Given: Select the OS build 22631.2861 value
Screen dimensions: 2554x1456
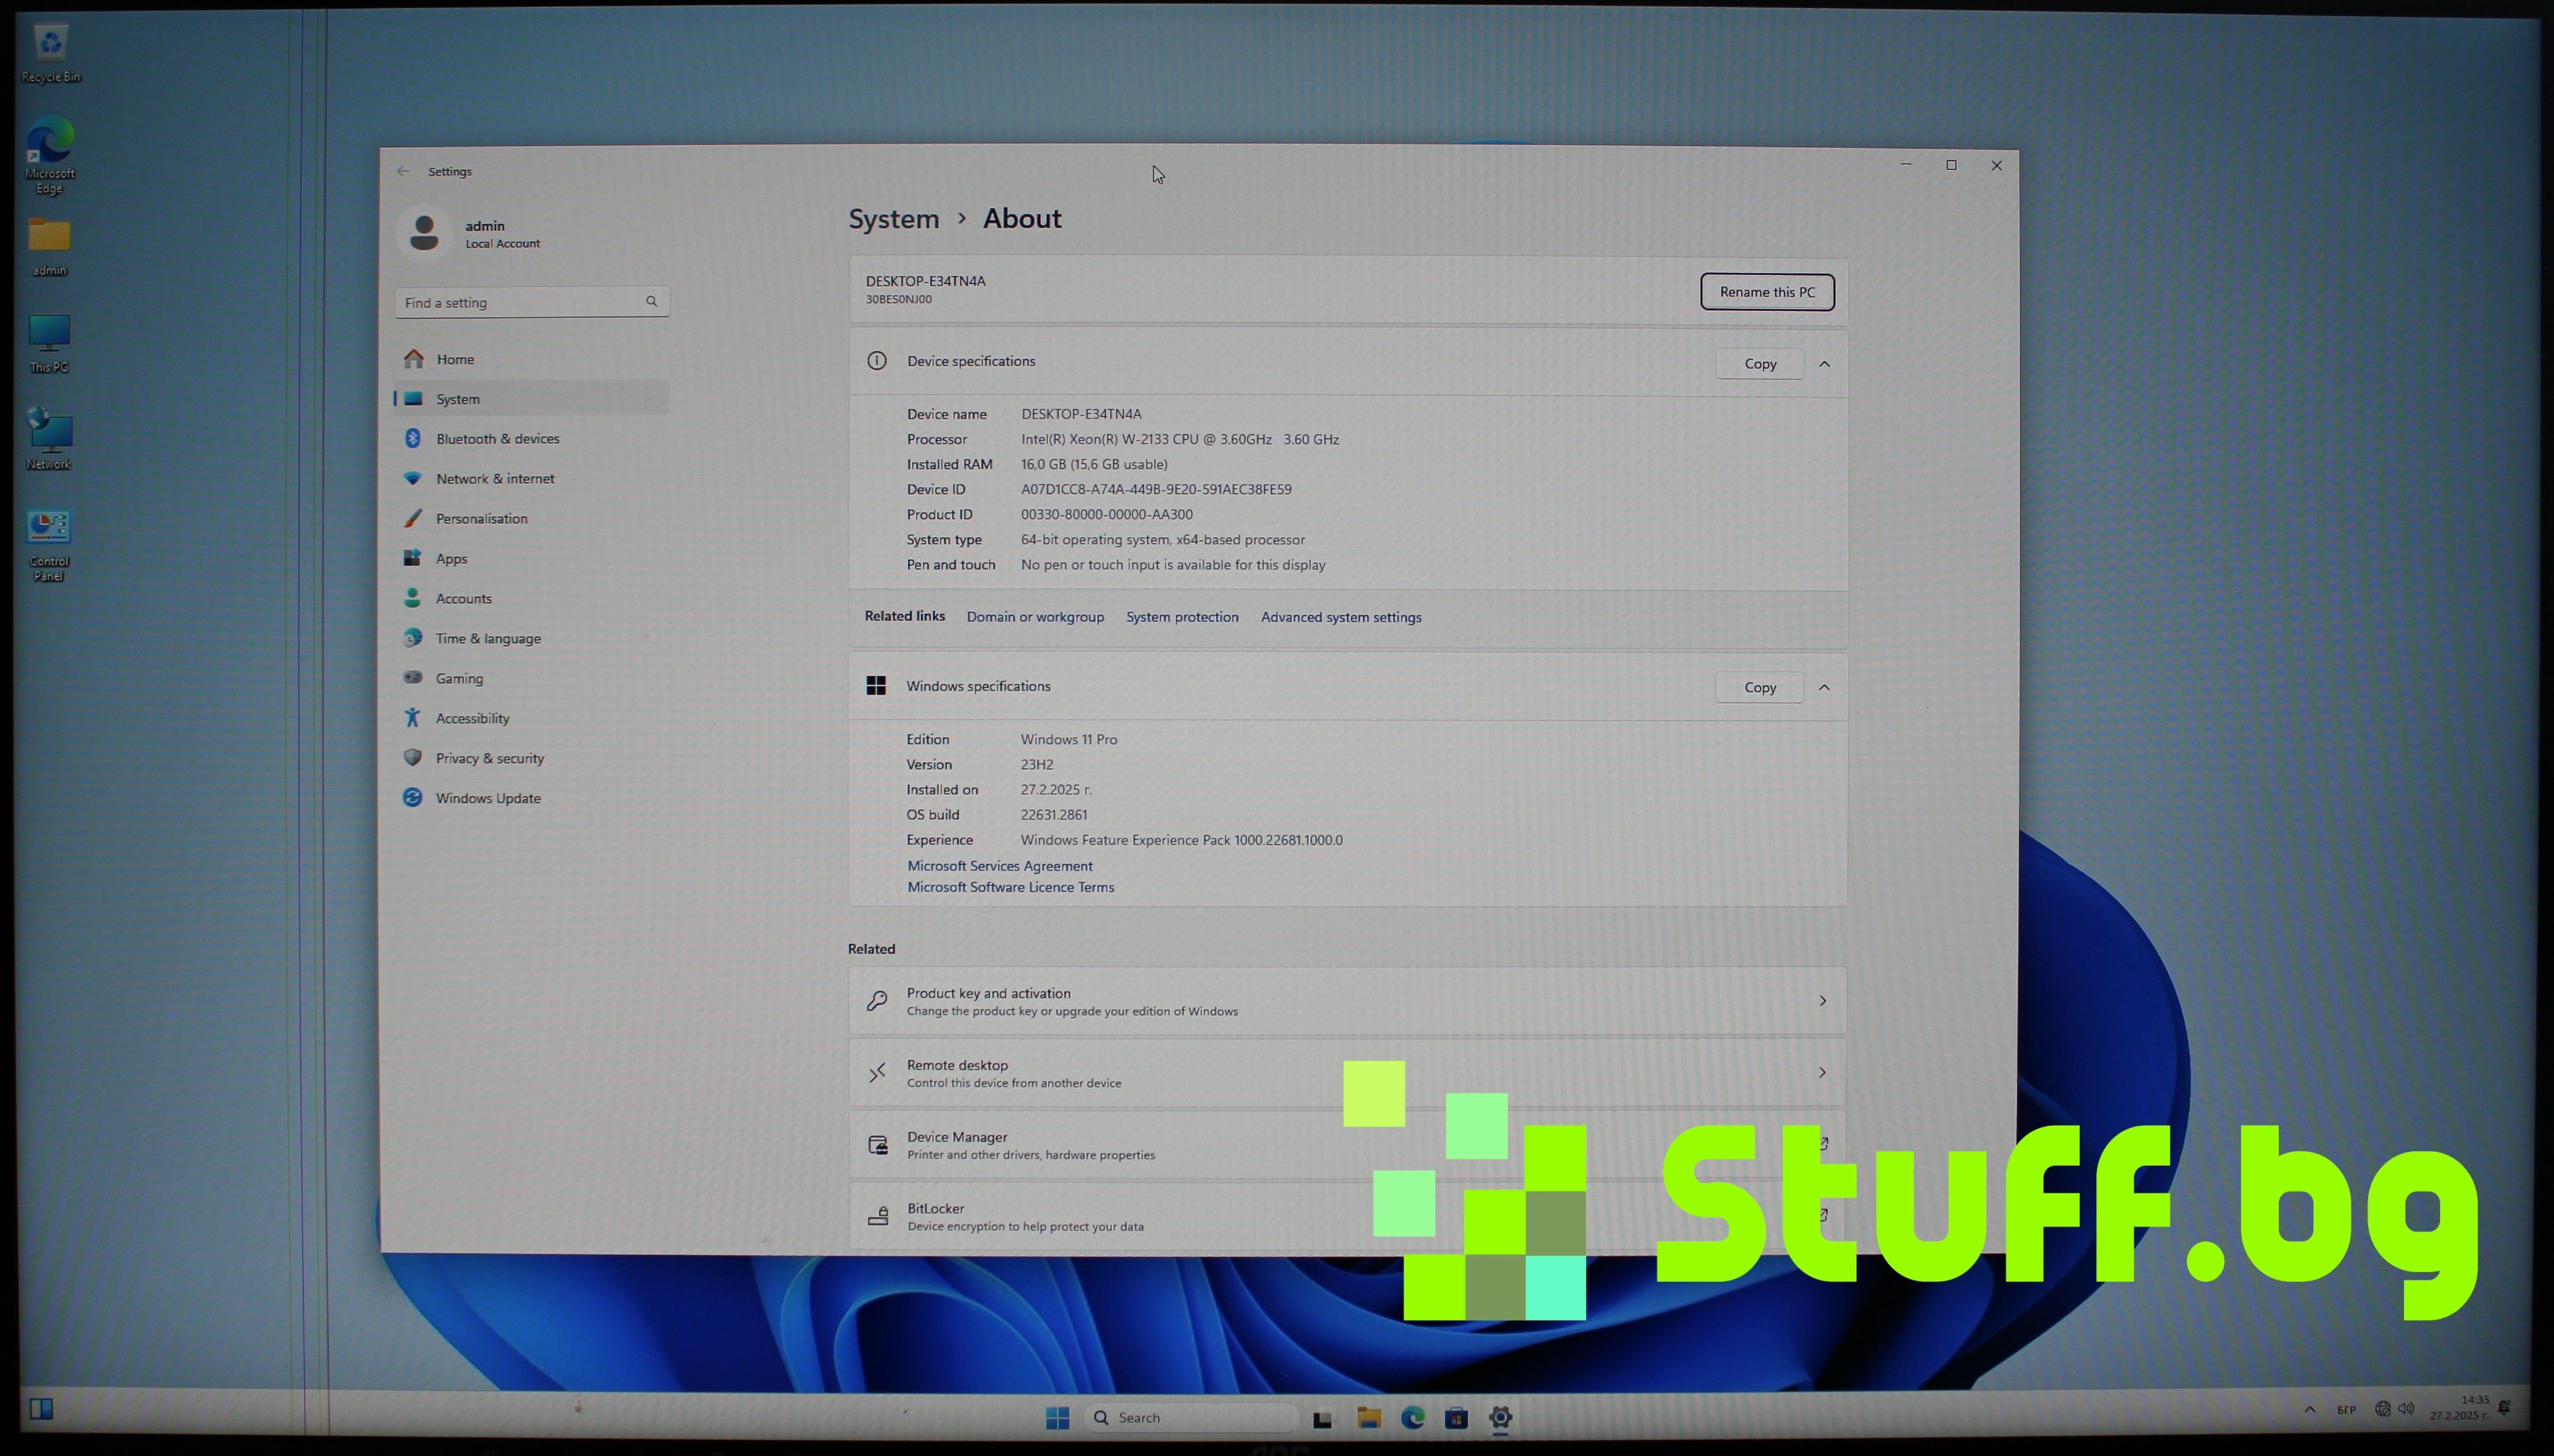Looking at the screenshot, I should (1054, 815).
